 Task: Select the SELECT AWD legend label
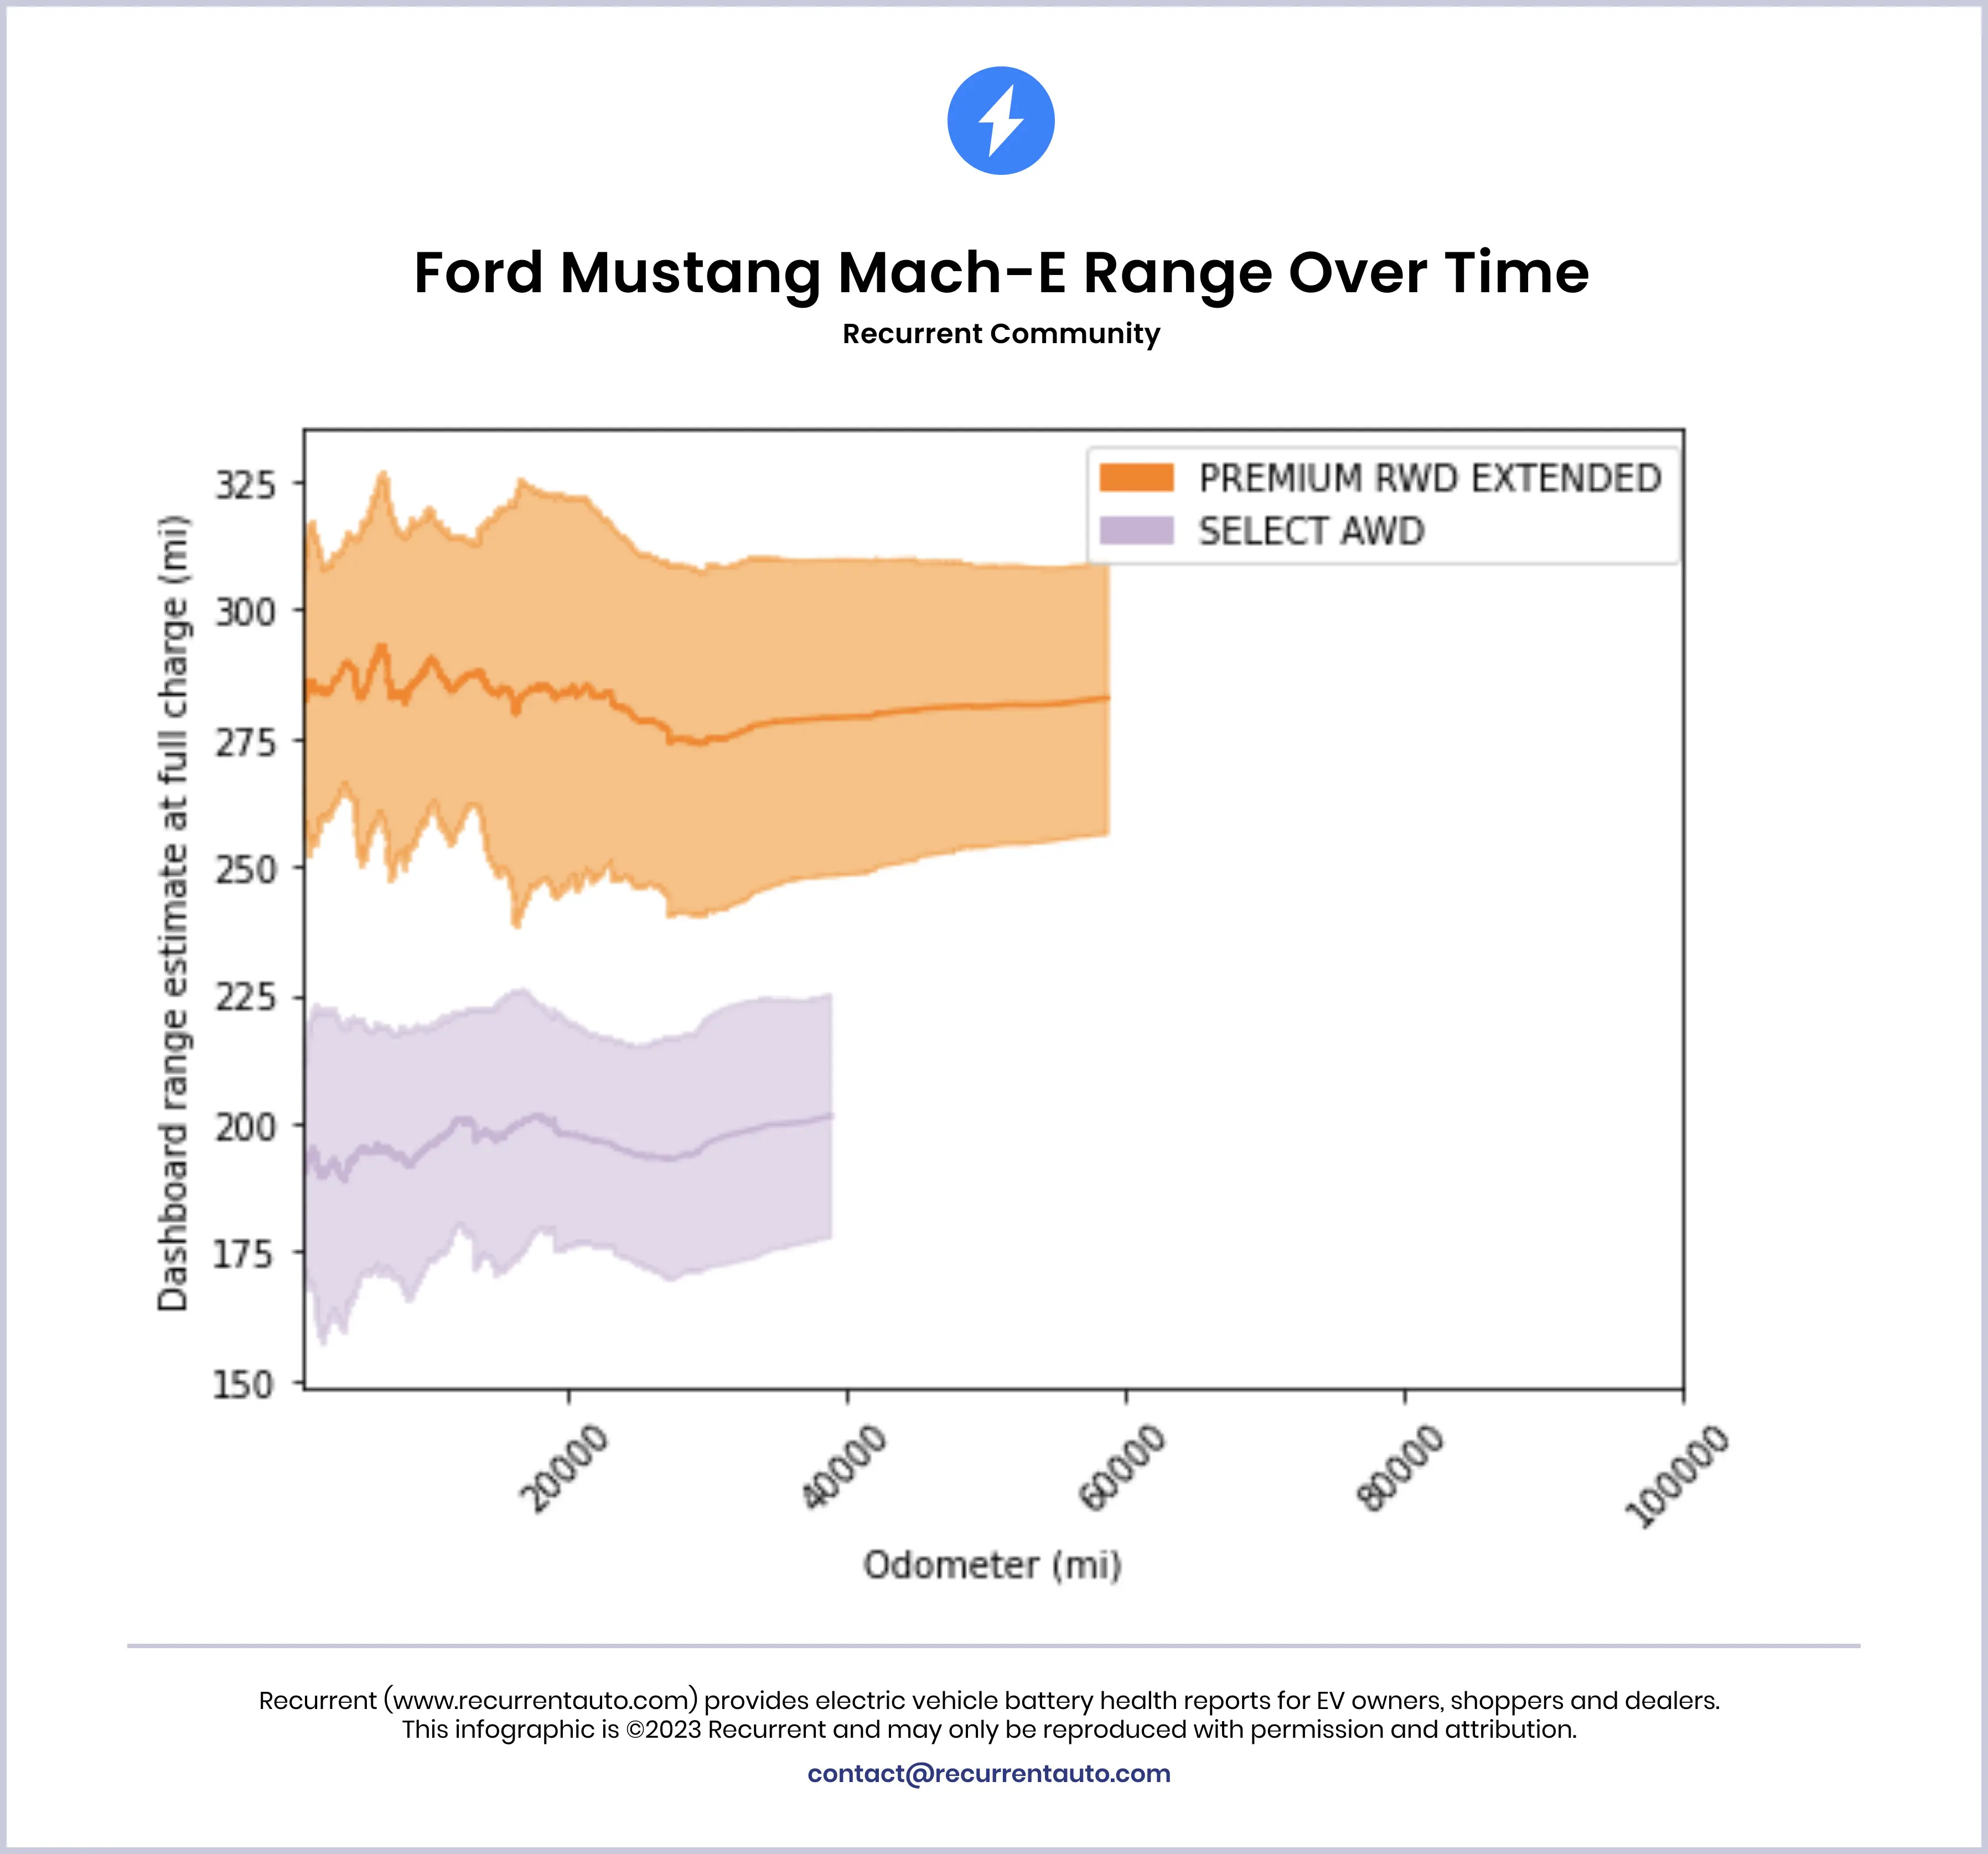(1311, 531)
